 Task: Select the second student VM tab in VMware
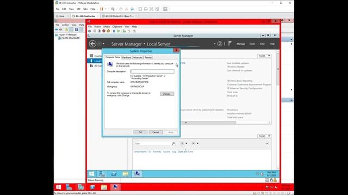coord(119,16)
